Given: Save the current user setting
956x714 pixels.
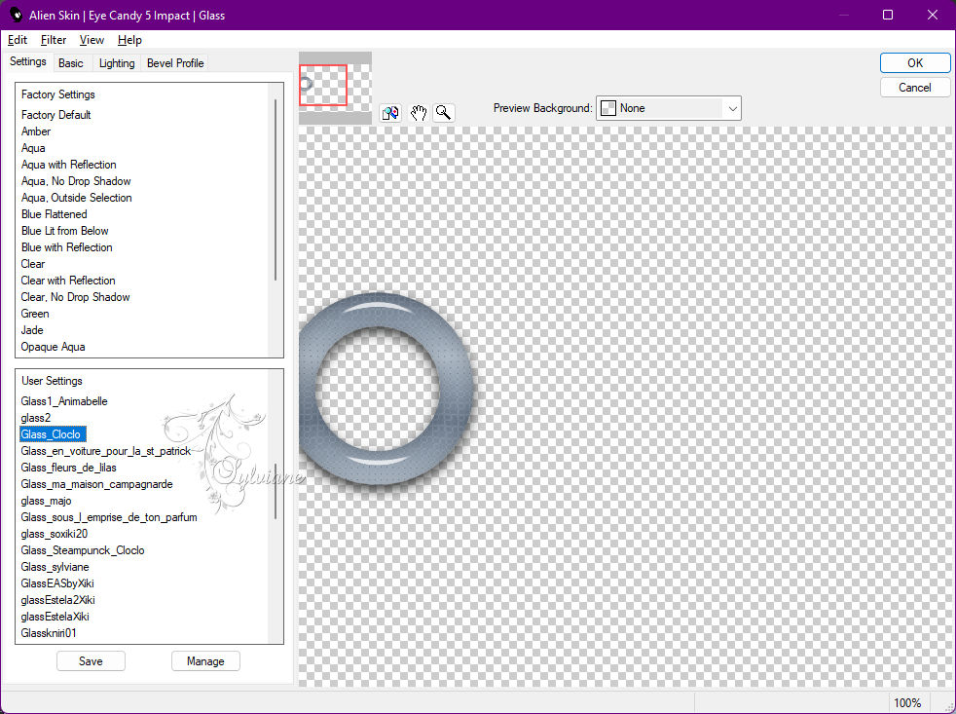Looking at the screenshot, I should point(91,660).
